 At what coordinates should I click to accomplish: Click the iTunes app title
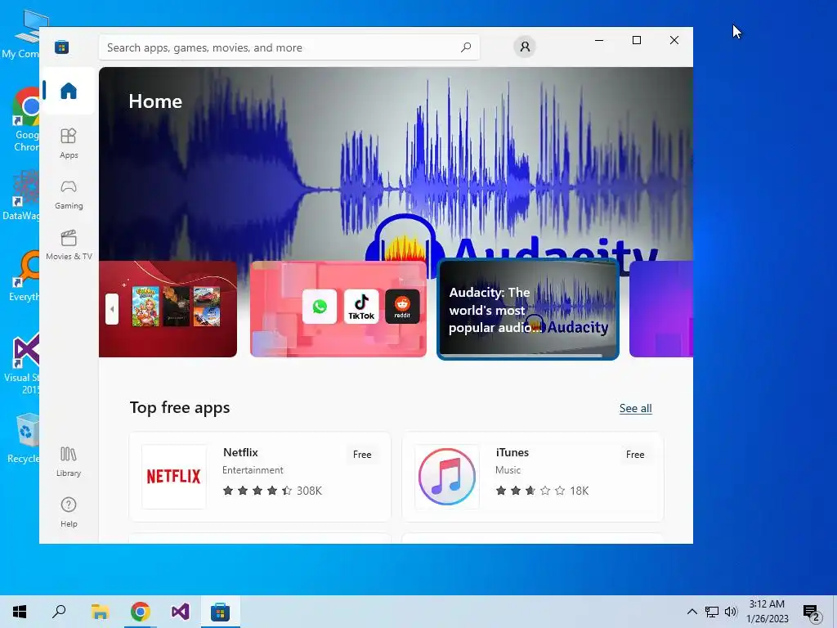tap(512, 452)
